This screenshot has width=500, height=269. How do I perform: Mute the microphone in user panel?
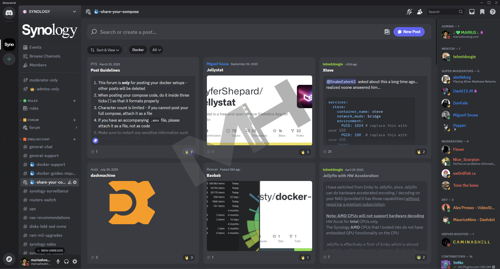pyautogui.click(x=58, y=261)
